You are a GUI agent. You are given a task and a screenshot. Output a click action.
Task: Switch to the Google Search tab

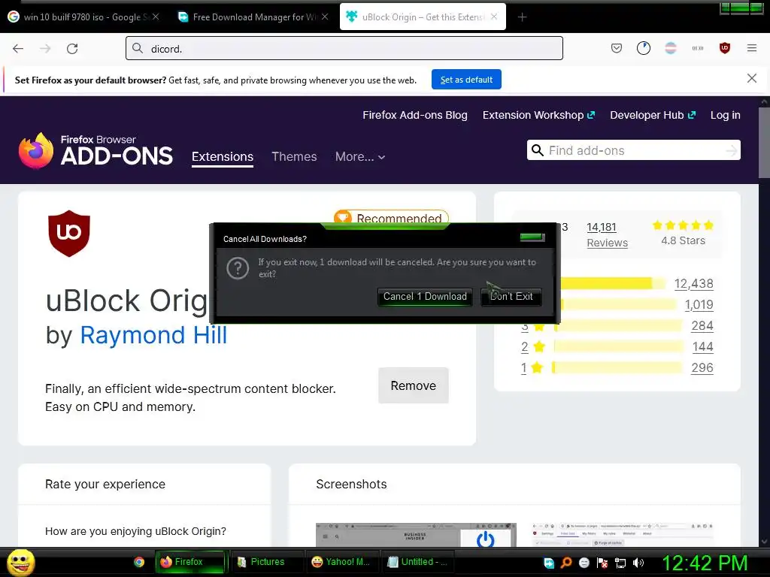84,17
